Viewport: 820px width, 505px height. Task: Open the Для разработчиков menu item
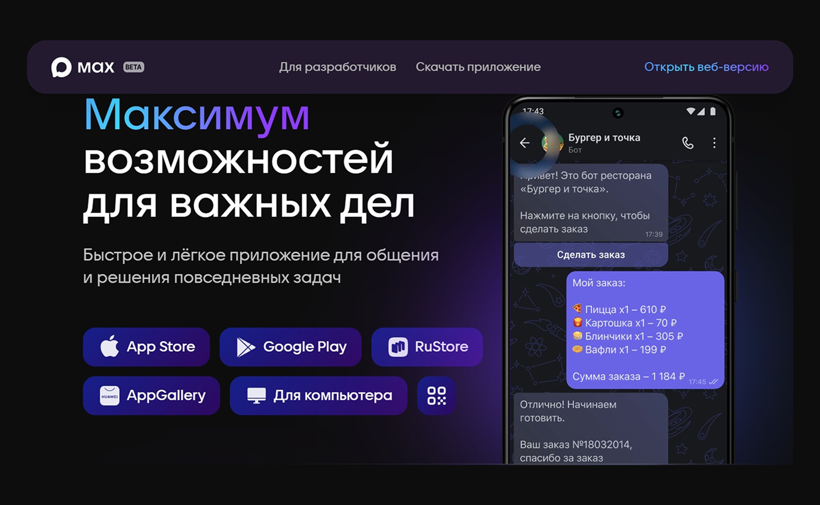coord(337,67)
